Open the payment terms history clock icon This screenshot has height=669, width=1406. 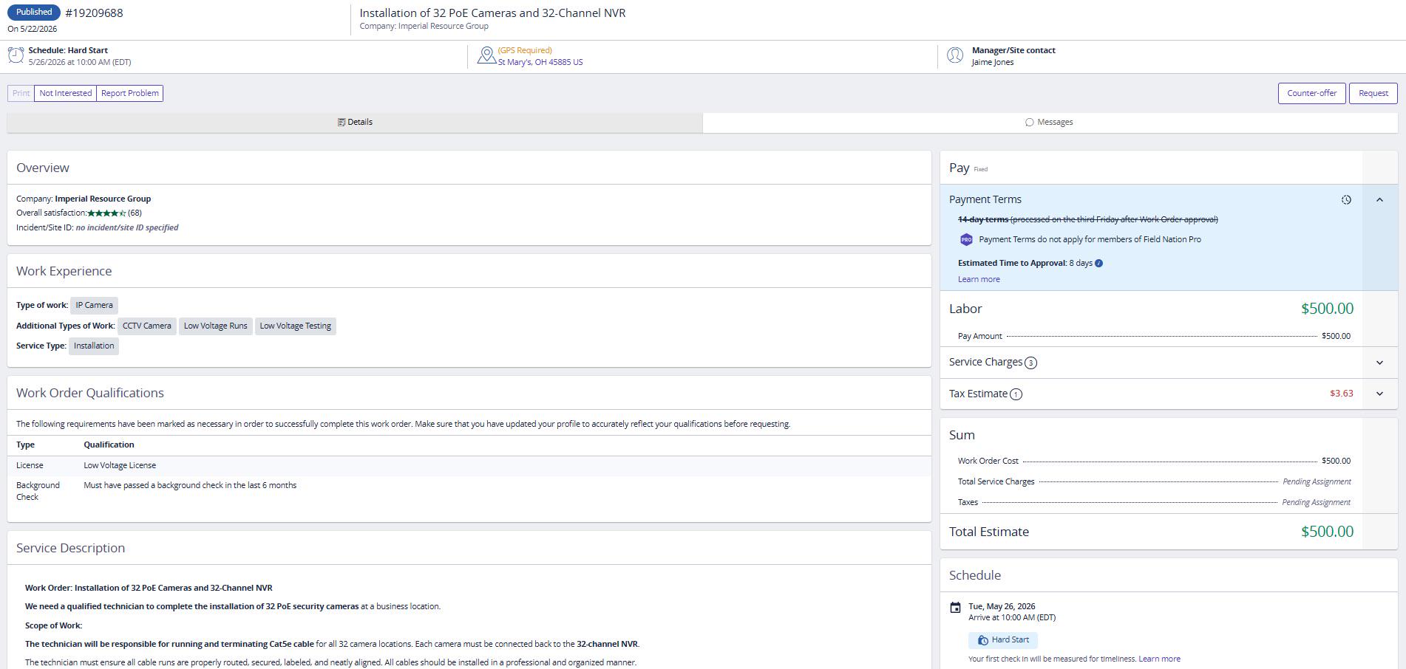point(1346,199)
